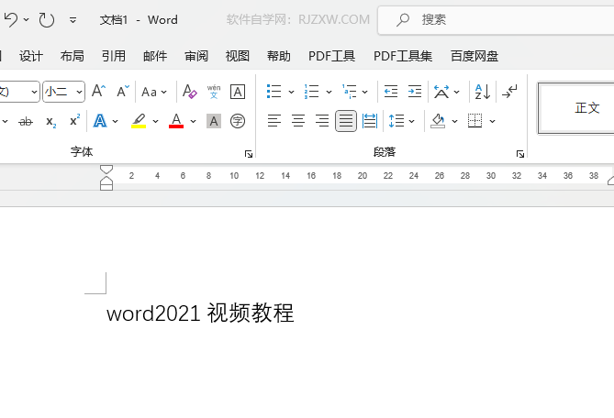Open the 帮助 tab
This screenshot has height=418, width=614.
(x=279, y=56)
